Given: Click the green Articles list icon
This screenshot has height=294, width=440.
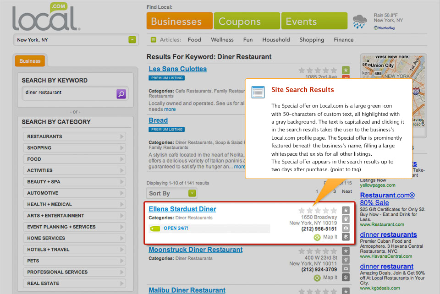Looking at the screenshot, I should [154, 40].
